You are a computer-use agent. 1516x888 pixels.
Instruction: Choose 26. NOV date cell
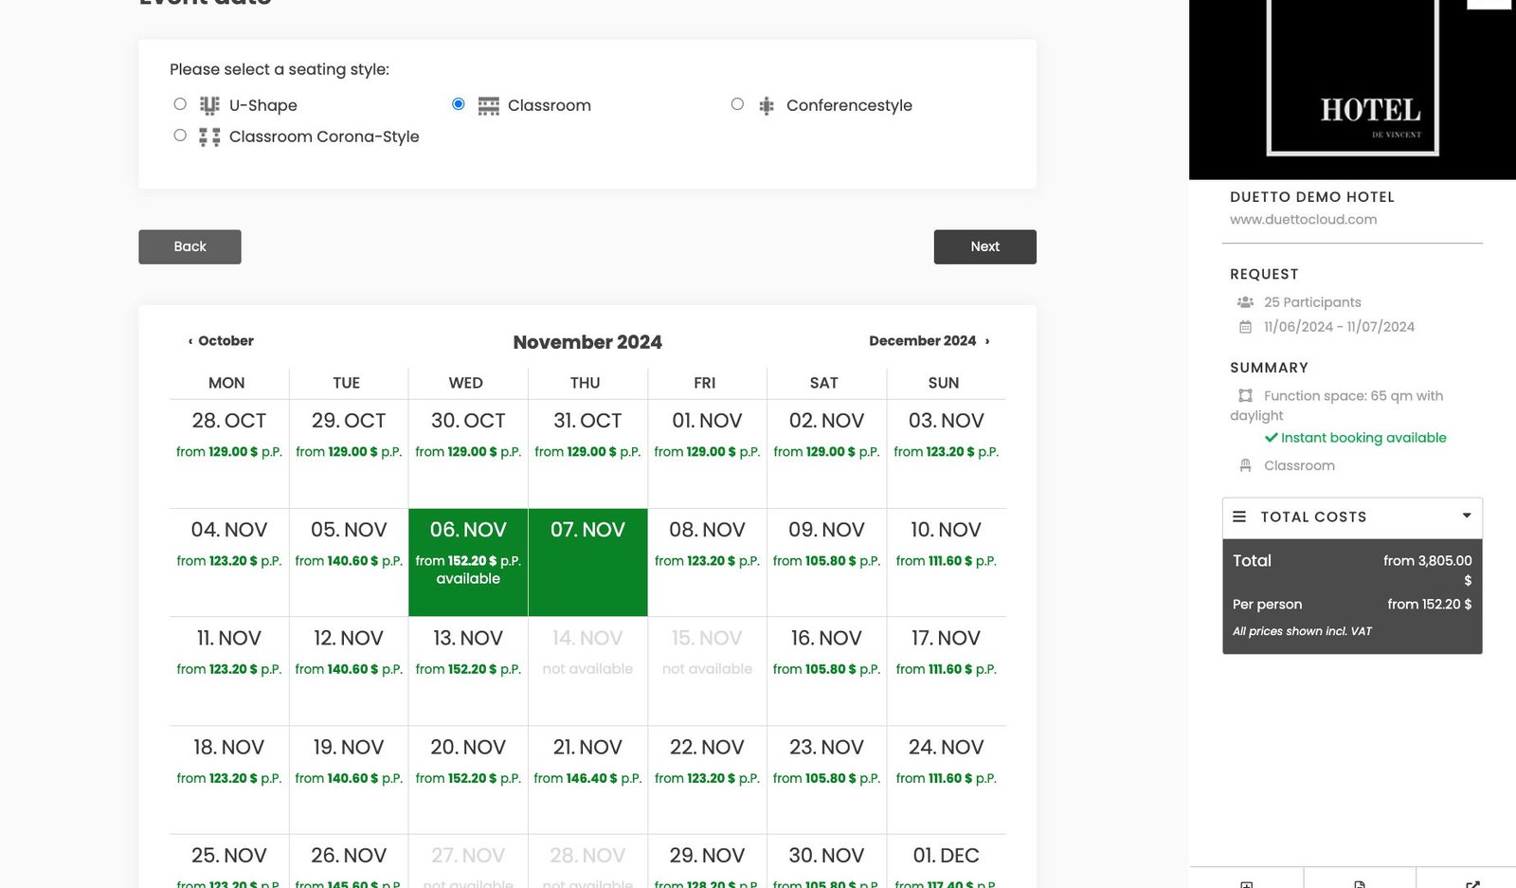click(x=349, y=861)
